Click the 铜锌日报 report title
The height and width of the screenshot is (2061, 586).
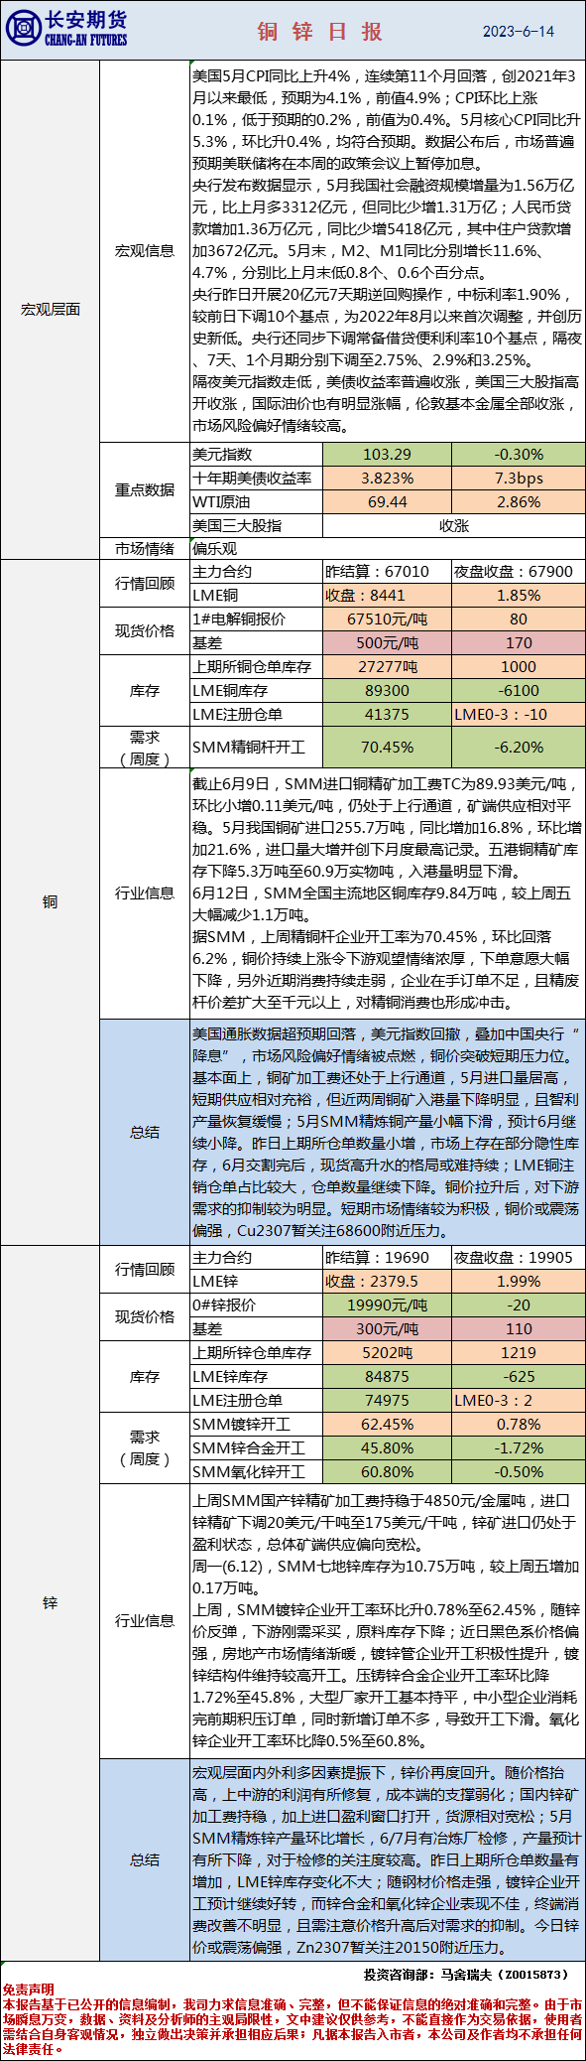coord(320,31)
